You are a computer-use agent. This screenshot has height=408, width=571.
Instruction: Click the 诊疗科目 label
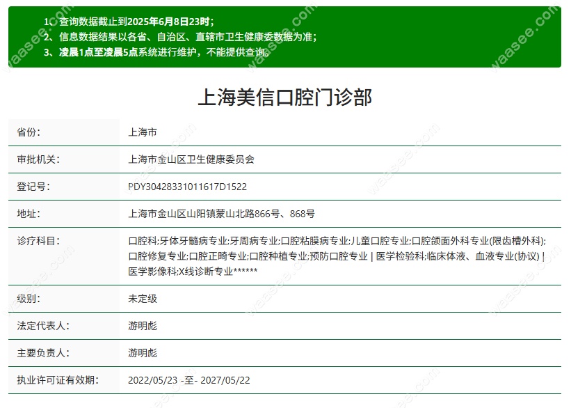[38, 241]
